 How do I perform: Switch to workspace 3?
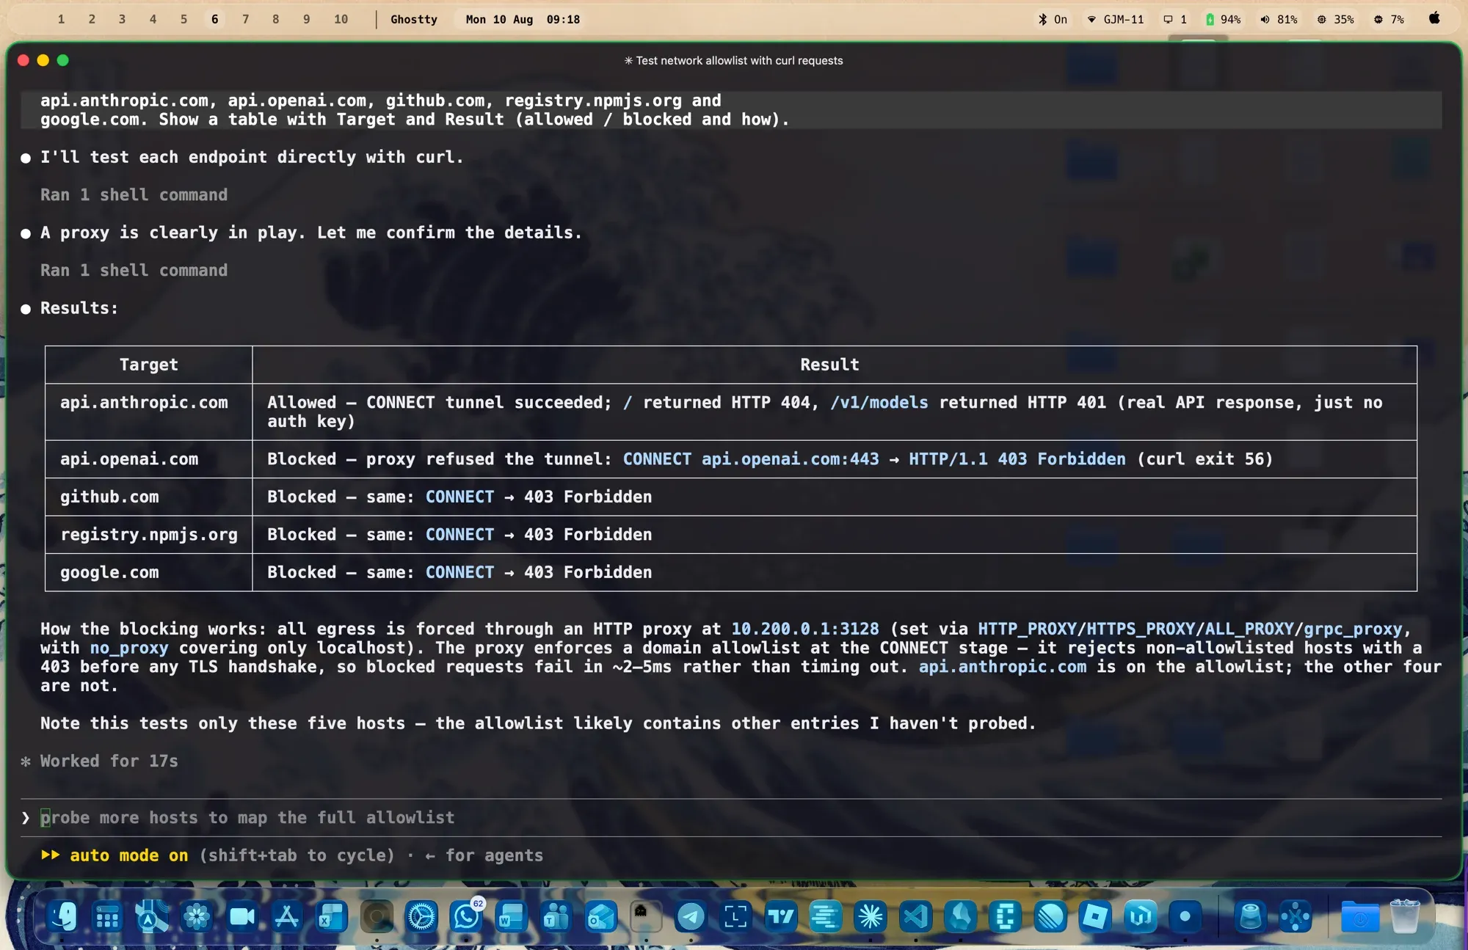pos(122,19)
